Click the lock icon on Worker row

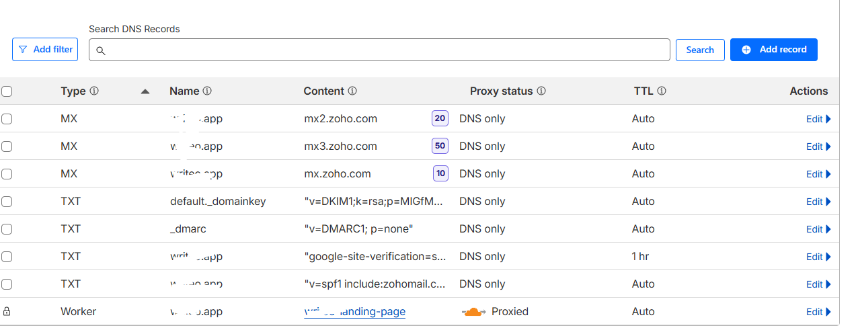[x=7, y=312]
